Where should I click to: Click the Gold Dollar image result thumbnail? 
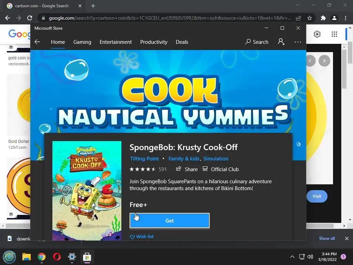pyautogui.click(x=19, y=105)
